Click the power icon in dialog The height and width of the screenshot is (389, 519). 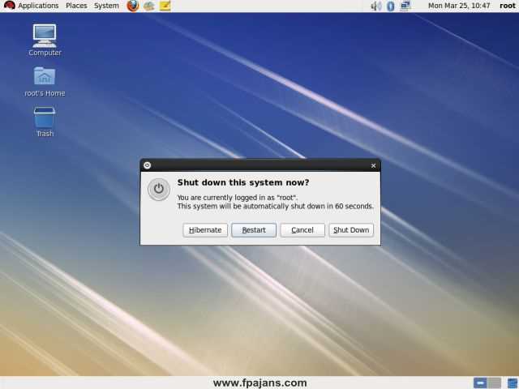coord(159,190)
